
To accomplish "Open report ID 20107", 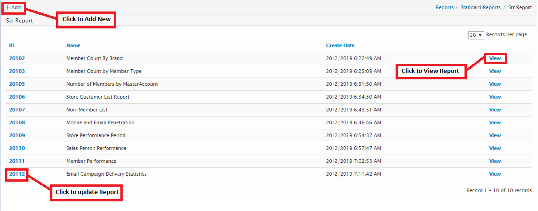I will pyautogui.click(x=17, y=110).
